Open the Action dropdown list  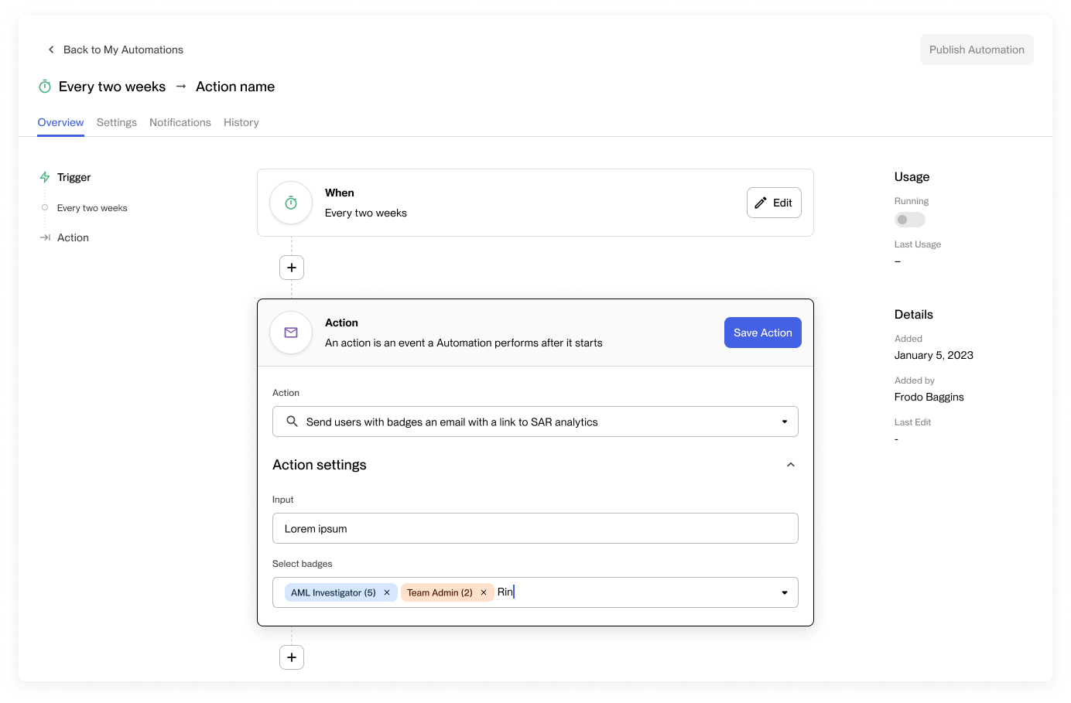784,421
